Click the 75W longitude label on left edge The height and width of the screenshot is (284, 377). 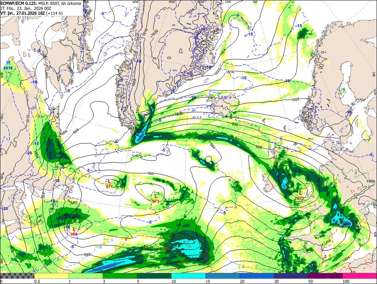click(2, 117)
